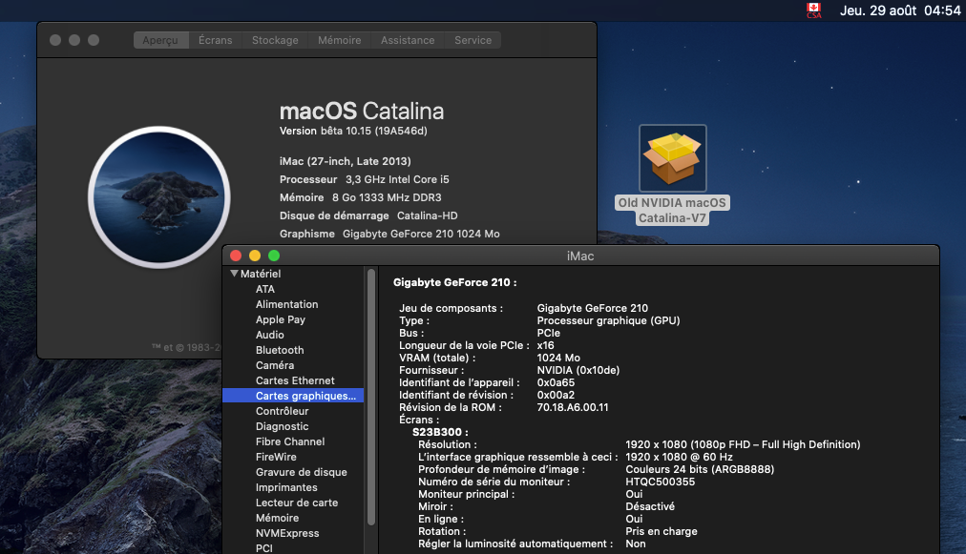Click the Couleurs 24 bits (ARGB8888) value
This screenshot has width=966, height=554.
tap(700, 469)
